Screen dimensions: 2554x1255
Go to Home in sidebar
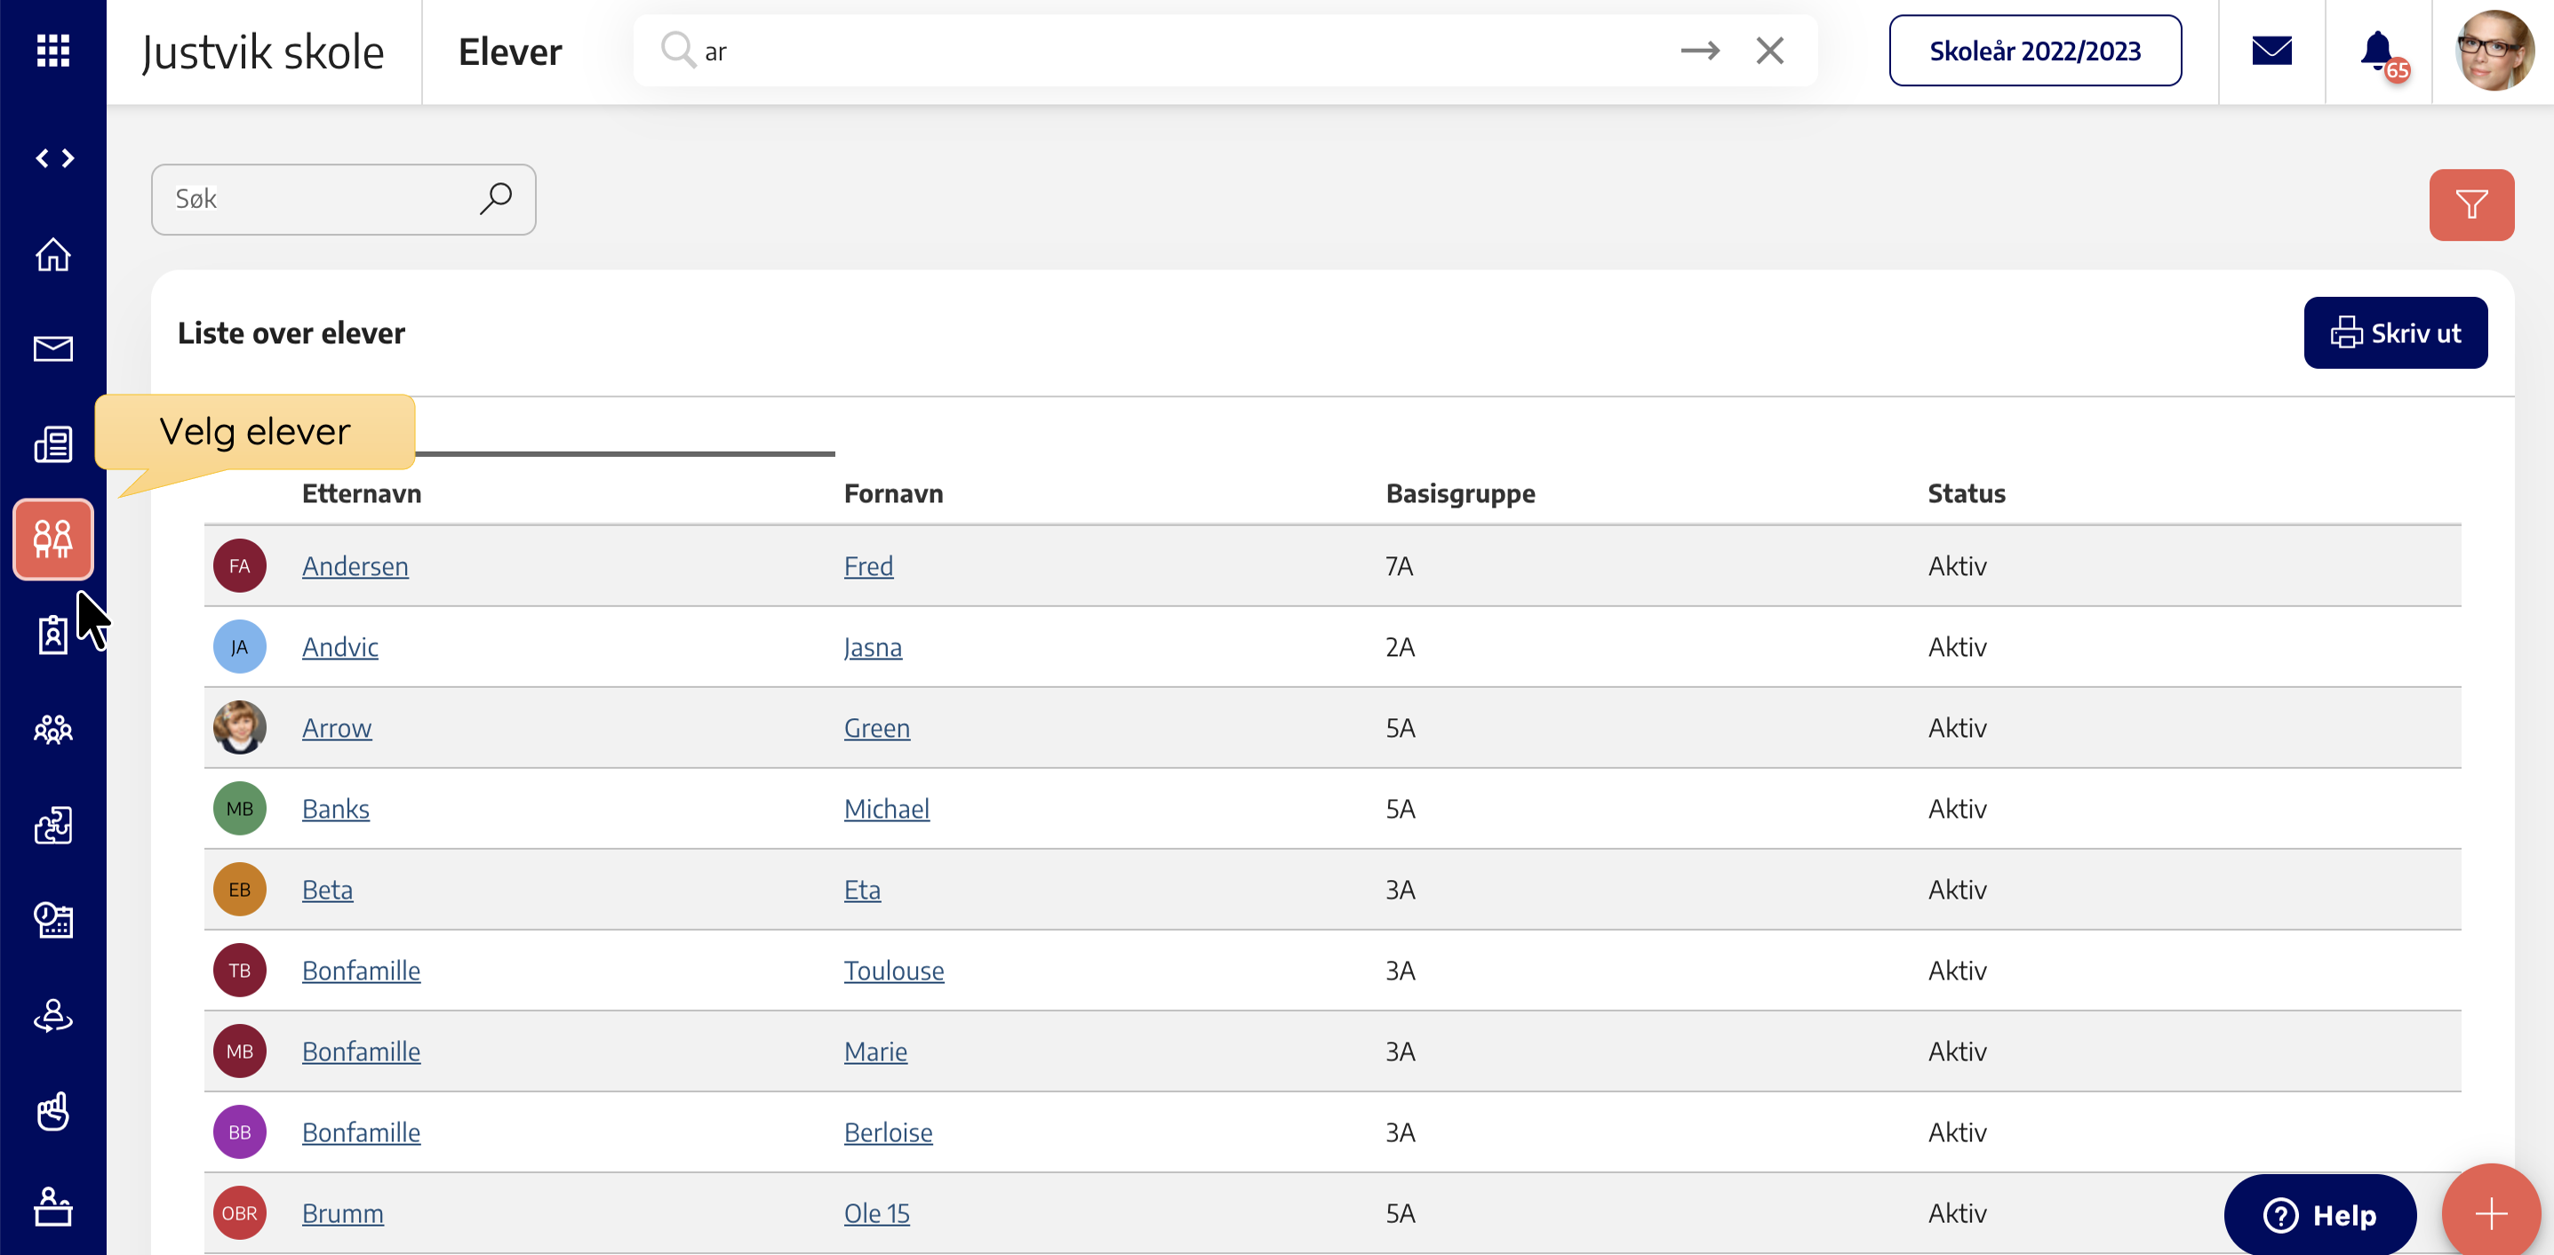pos(52,255)
